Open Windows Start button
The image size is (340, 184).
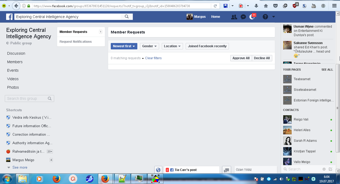click(x=7, y=179)
